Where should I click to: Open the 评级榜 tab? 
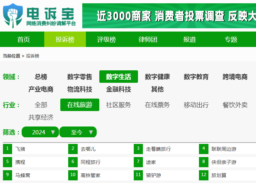pos(107,39)
